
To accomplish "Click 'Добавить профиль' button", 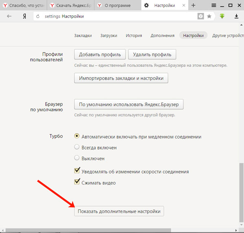I will click(100, 54).
